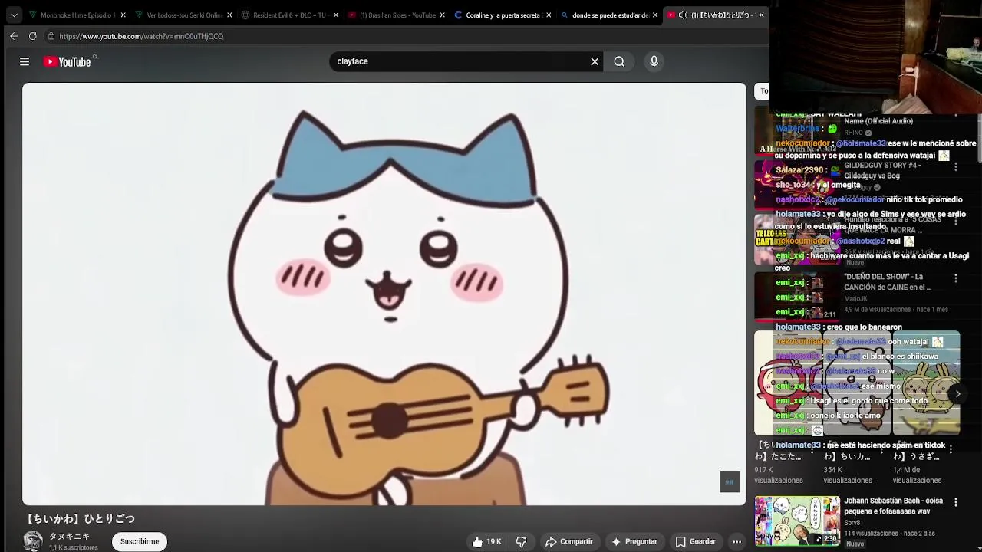The width and height of the screenshot is (982, 552).
Task: Show next shorts with right chevron
Action: [957, 393]
